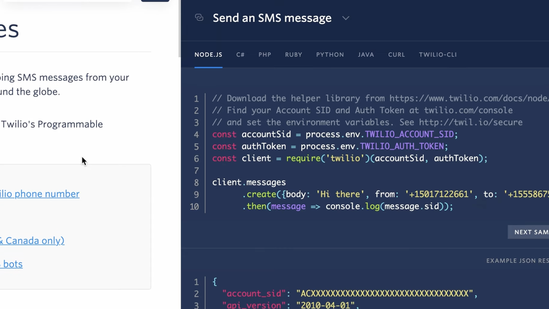View the CURL example tab
The width and height of the screenshot is (549, 309).
[x=396, y=55]
